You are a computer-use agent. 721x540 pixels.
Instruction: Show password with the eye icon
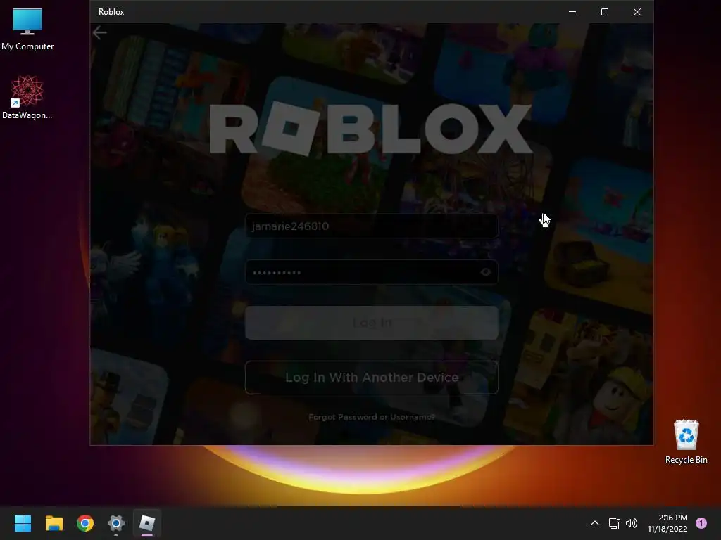486,272
